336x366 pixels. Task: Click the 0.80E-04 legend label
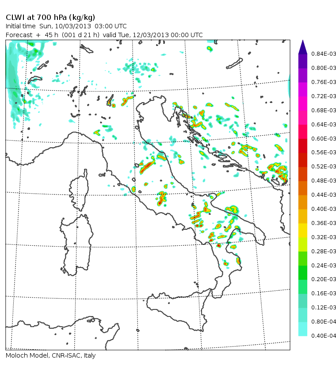click(x=324, y=322)
